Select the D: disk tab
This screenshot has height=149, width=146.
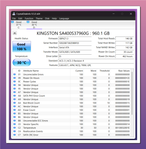coord(34,25)
